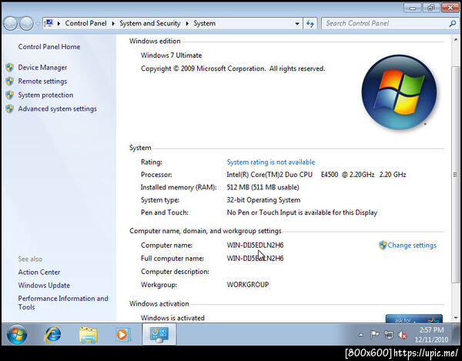Image resolution: width=462 pixels, height=361 pixels.
Task: Click muted volume tray icon
Action: click(x=402, y=335)
